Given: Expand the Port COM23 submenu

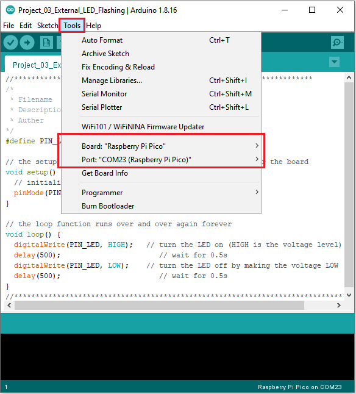Looking at the screenshot, I should [x=162, y=160].
